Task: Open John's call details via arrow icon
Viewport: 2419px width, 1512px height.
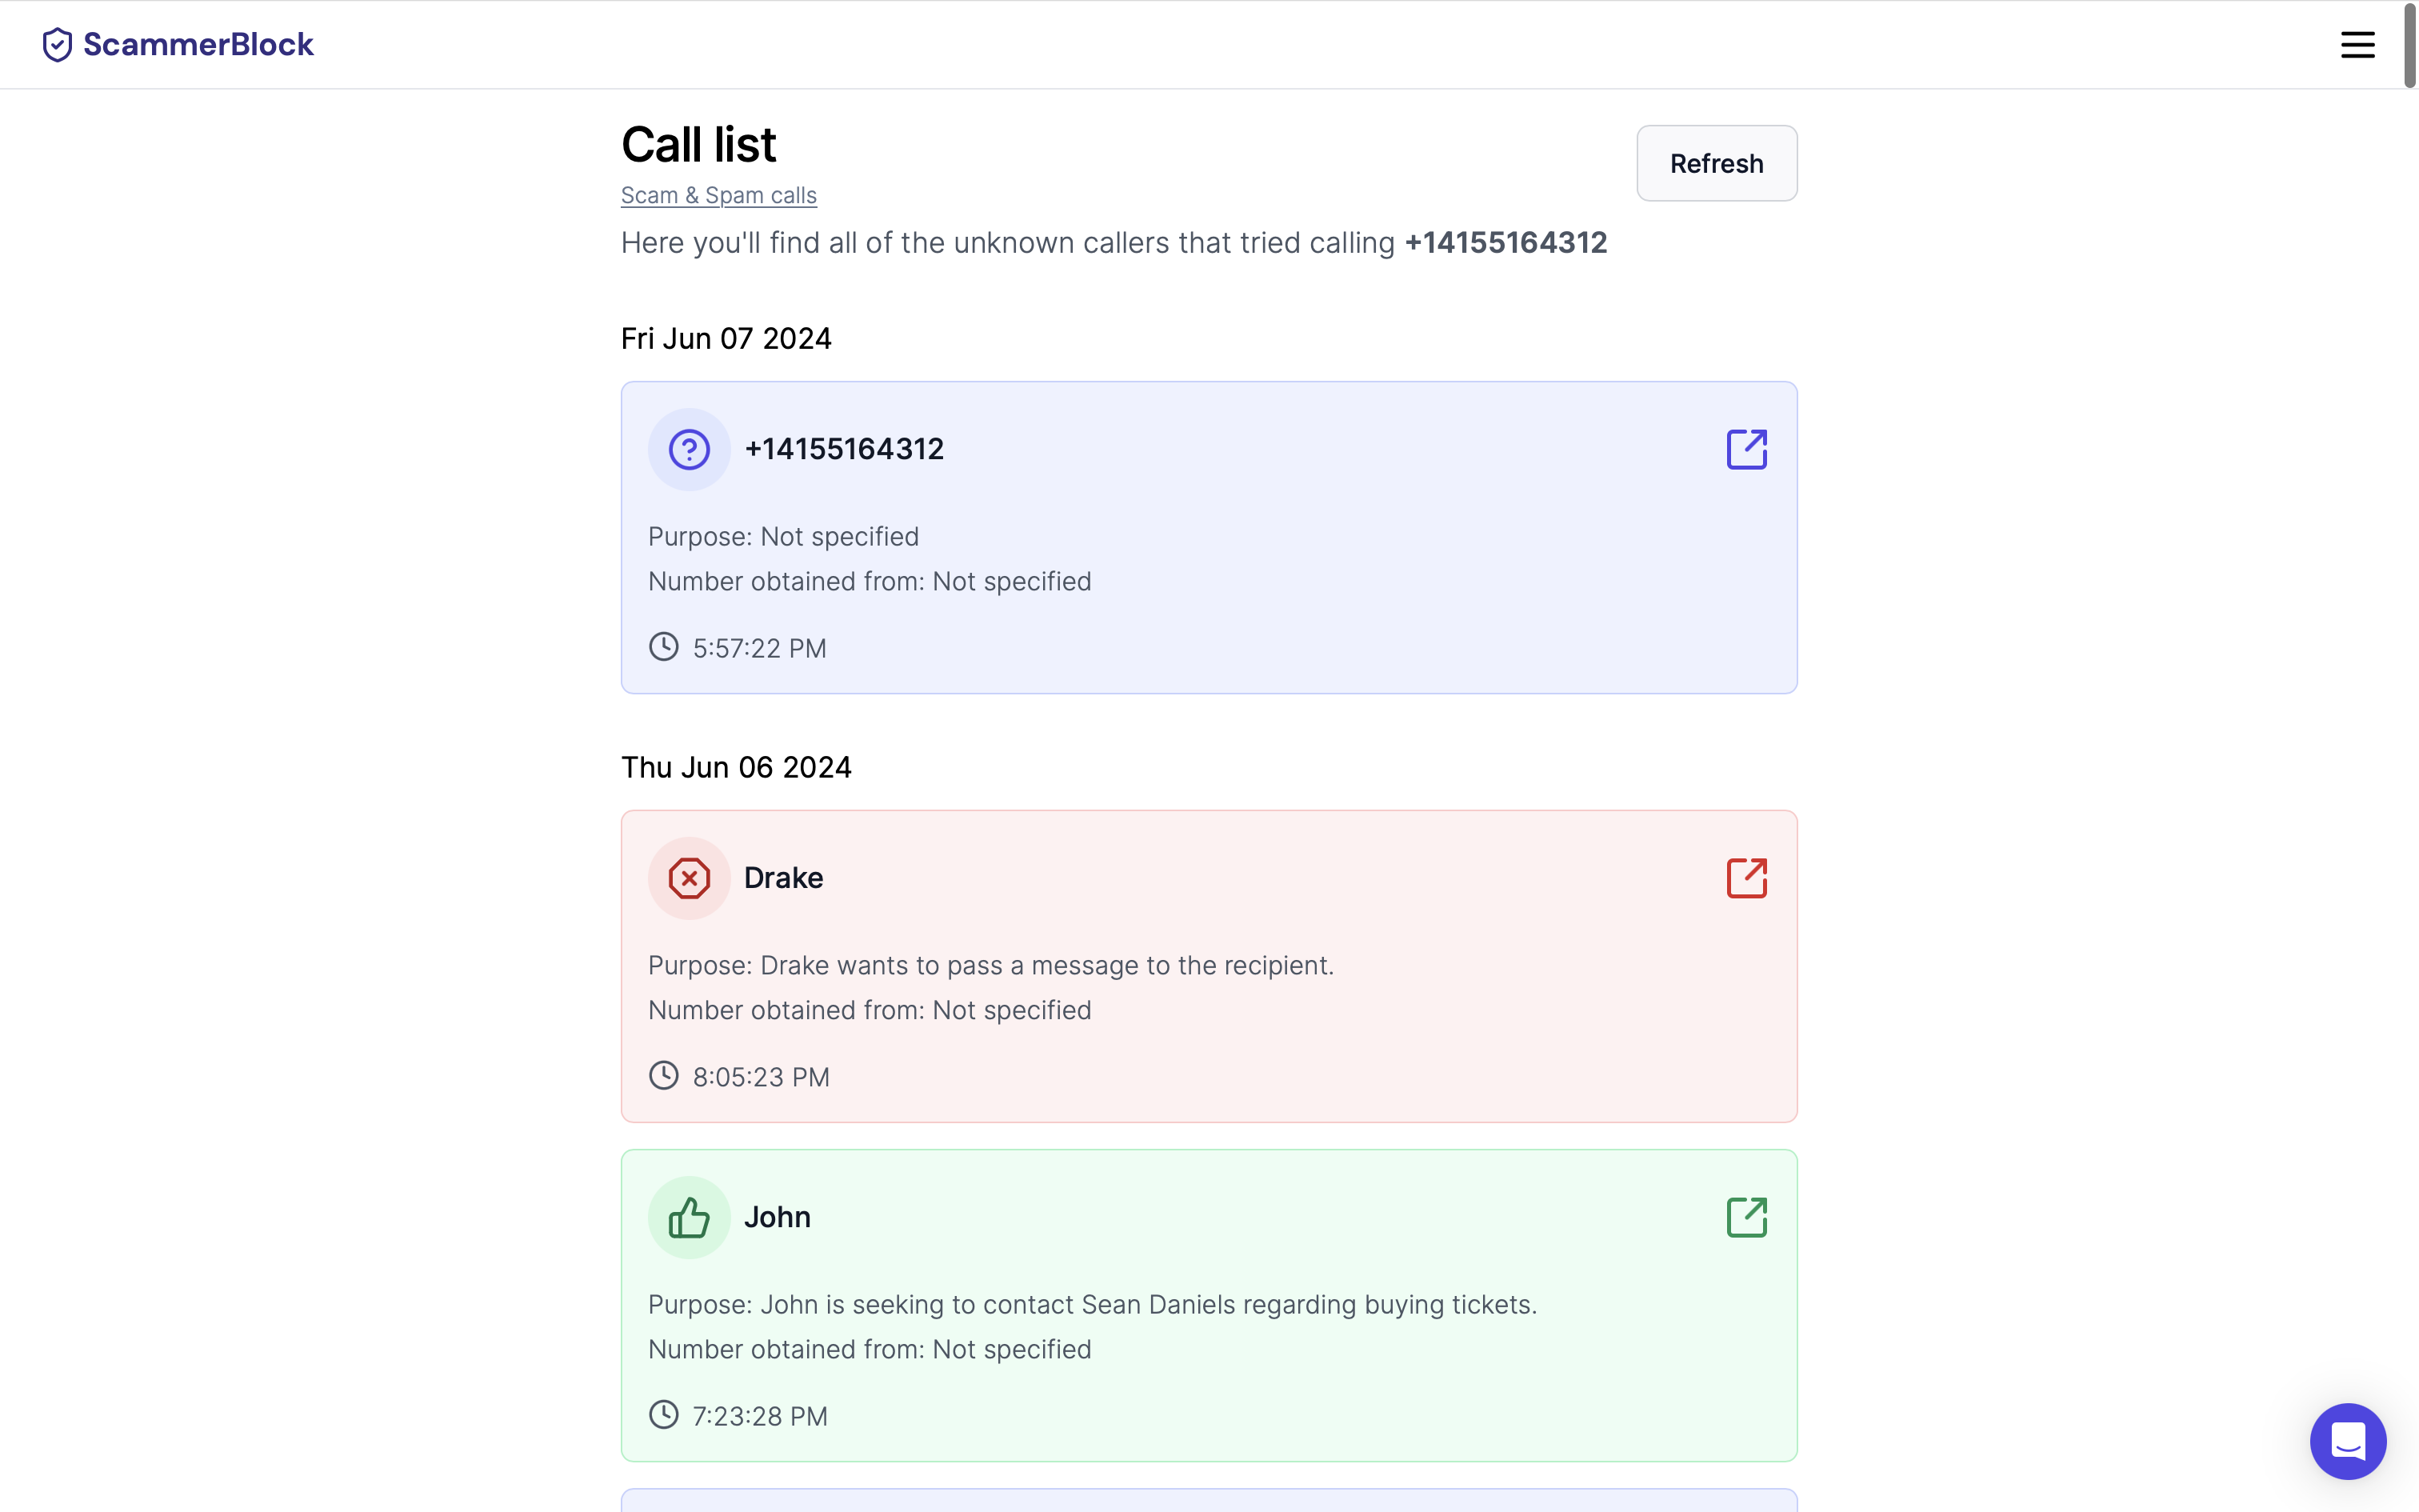Action: (1745, 1217)
